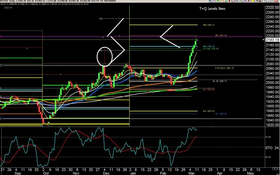This screenshot has width=280, height=175.
Task: Select the 2260.00 price axis label
Action: click(272, 21)
